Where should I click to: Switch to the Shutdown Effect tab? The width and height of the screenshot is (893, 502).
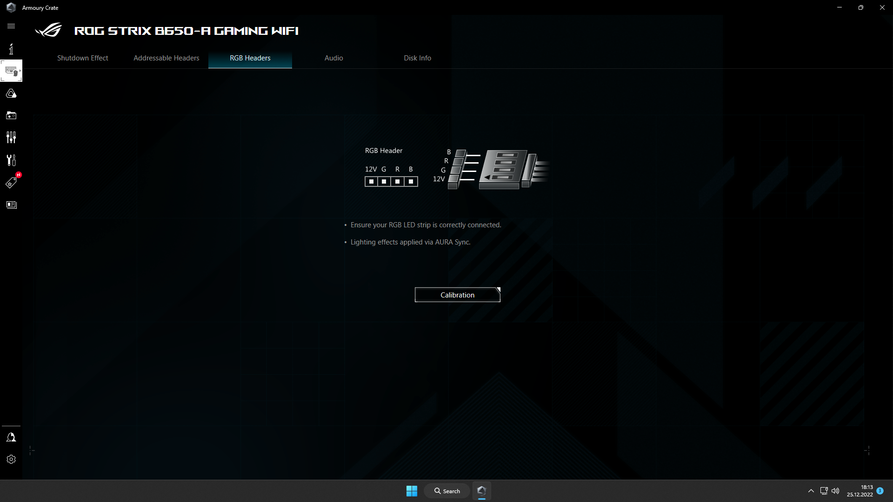point(82,58)
